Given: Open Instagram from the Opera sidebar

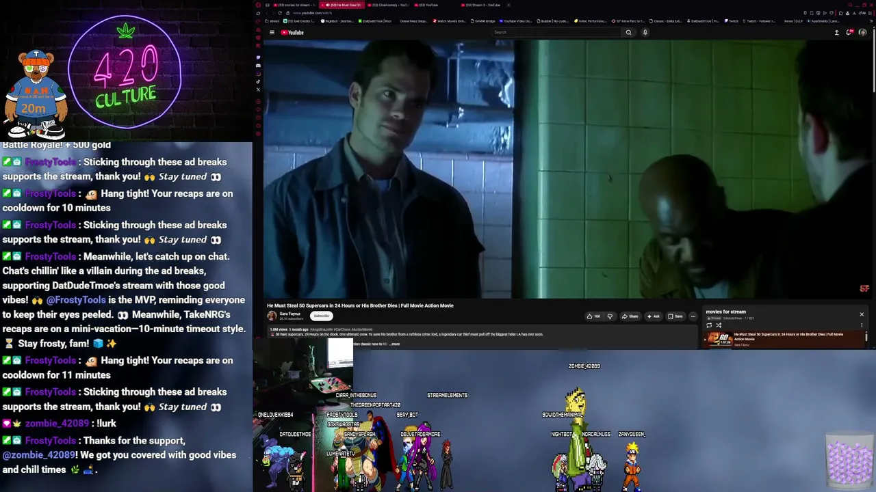Looking at the screenshot, I should tap(258, 74).
